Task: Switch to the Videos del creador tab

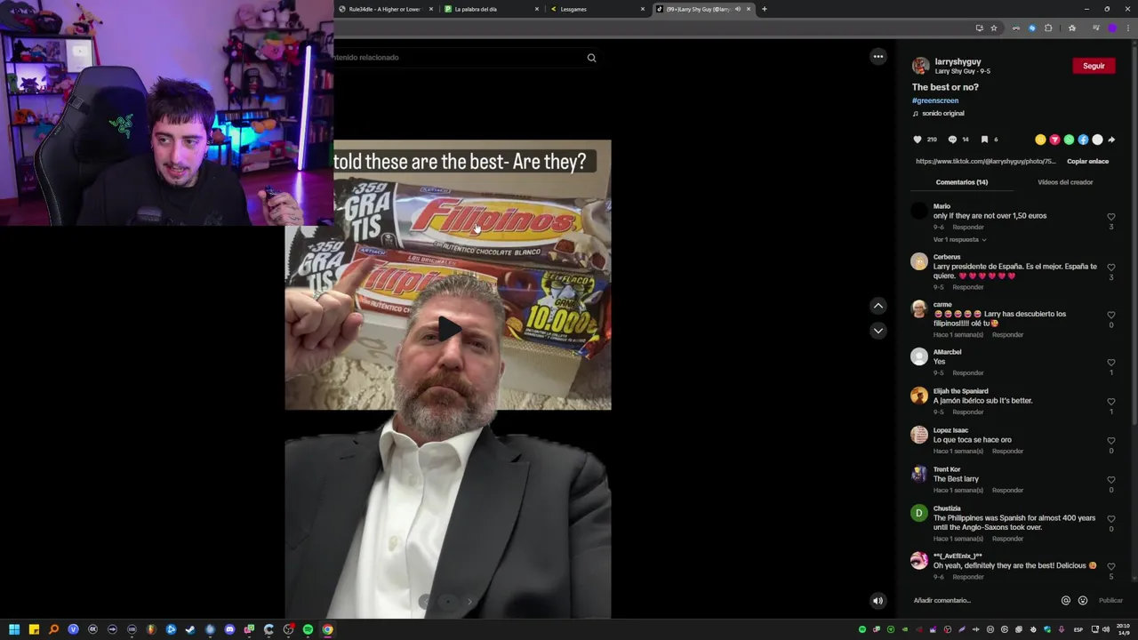Action: tap(1065, 182)
